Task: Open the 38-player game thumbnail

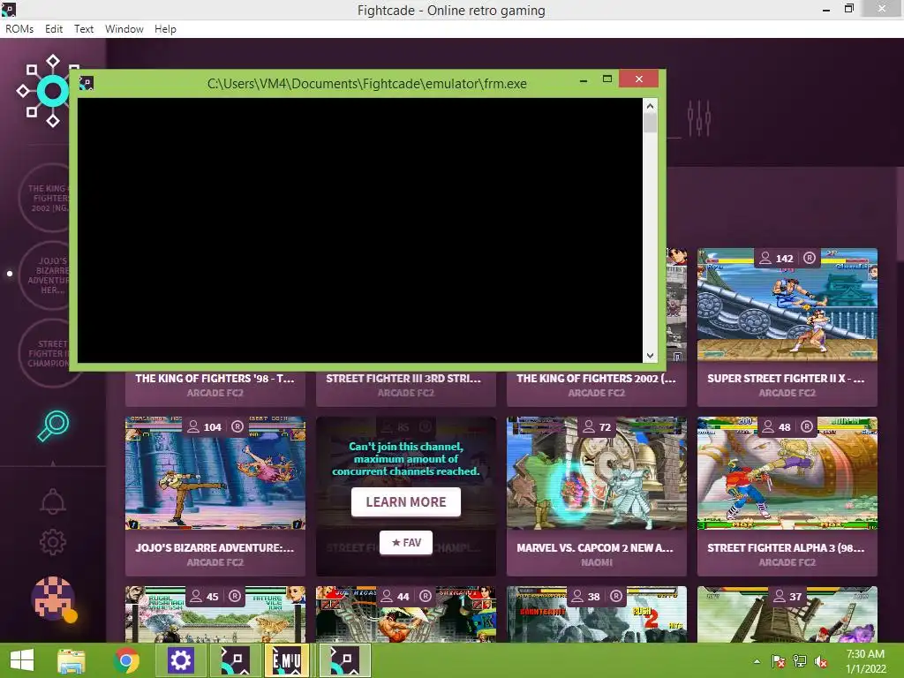Action: pos(597,614)
